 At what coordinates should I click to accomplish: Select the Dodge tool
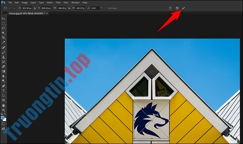pyautogui.click(x=3, y=81)
